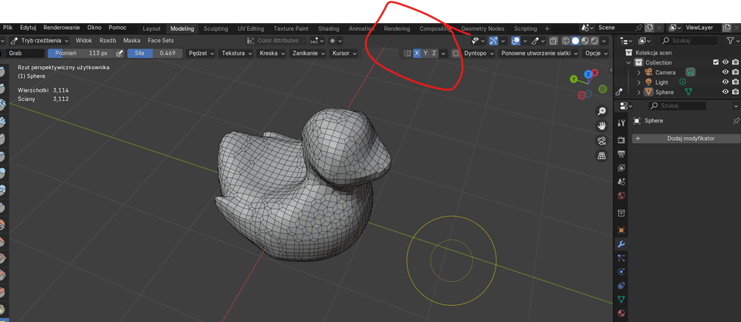Open the Tool properties tab icon
Image resolution: width=741 pixels, height=322 pixels.
click(621, 123)
